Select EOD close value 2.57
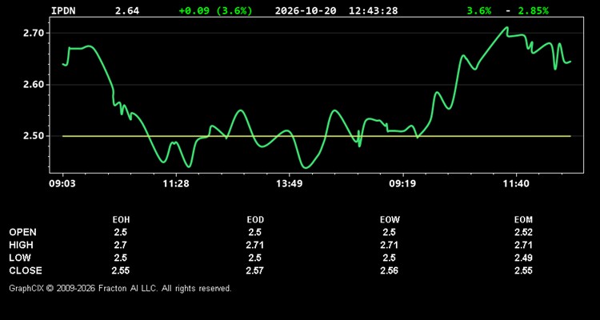 255,270
